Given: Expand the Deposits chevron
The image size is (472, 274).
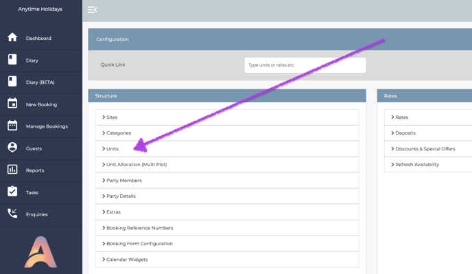Looking at the screenshot, I should coord(392,133).
